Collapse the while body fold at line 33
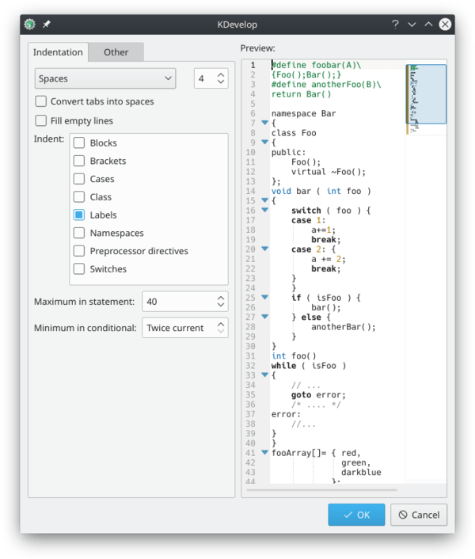 coord(264,375)
